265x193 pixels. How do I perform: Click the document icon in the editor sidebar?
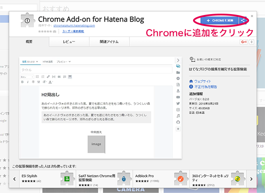(x=178, y=85)
